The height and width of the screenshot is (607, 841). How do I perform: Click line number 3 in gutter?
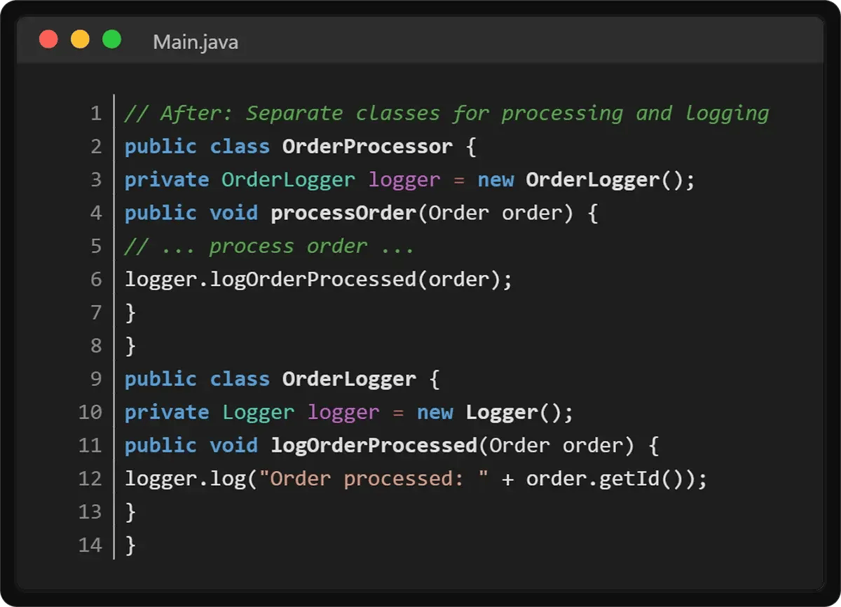click(x=96, y=179)
